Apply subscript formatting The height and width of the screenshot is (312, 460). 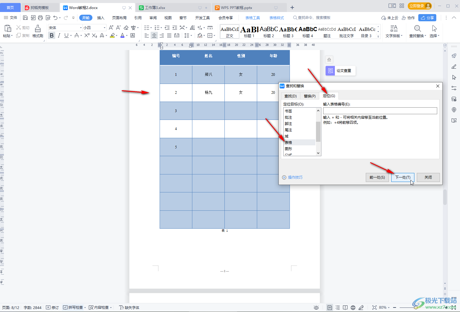click(95, 35)
